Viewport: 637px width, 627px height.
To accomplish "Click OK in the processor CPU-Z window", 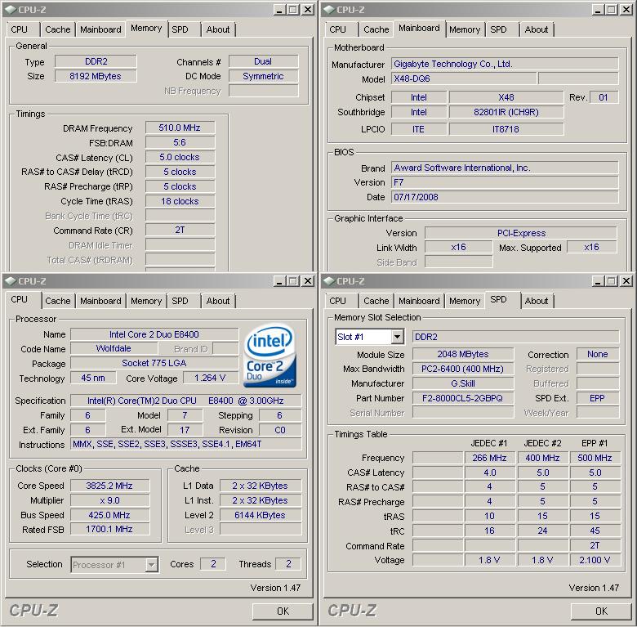I will tap(283, 611).
